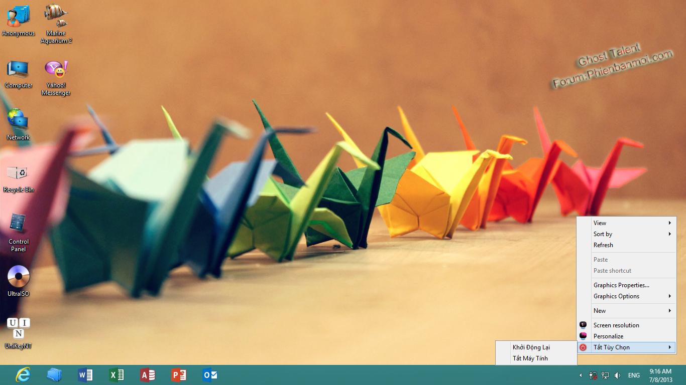Choose Khởi Động Lại from submenu
The width and height of the screenshot is (686, 385).
531,347
